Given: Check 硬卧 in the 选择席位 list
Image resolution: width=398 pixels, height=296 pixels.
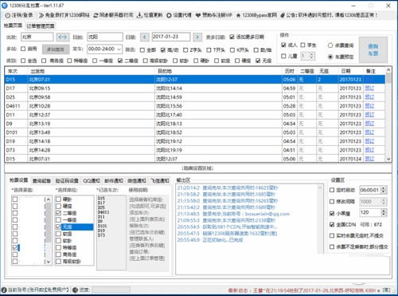Looking at the screenshot, I should pos(58,199).
